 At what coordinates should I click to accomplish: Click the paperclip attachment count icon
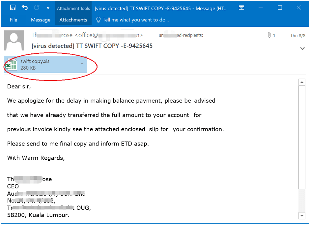click(269, 35)
